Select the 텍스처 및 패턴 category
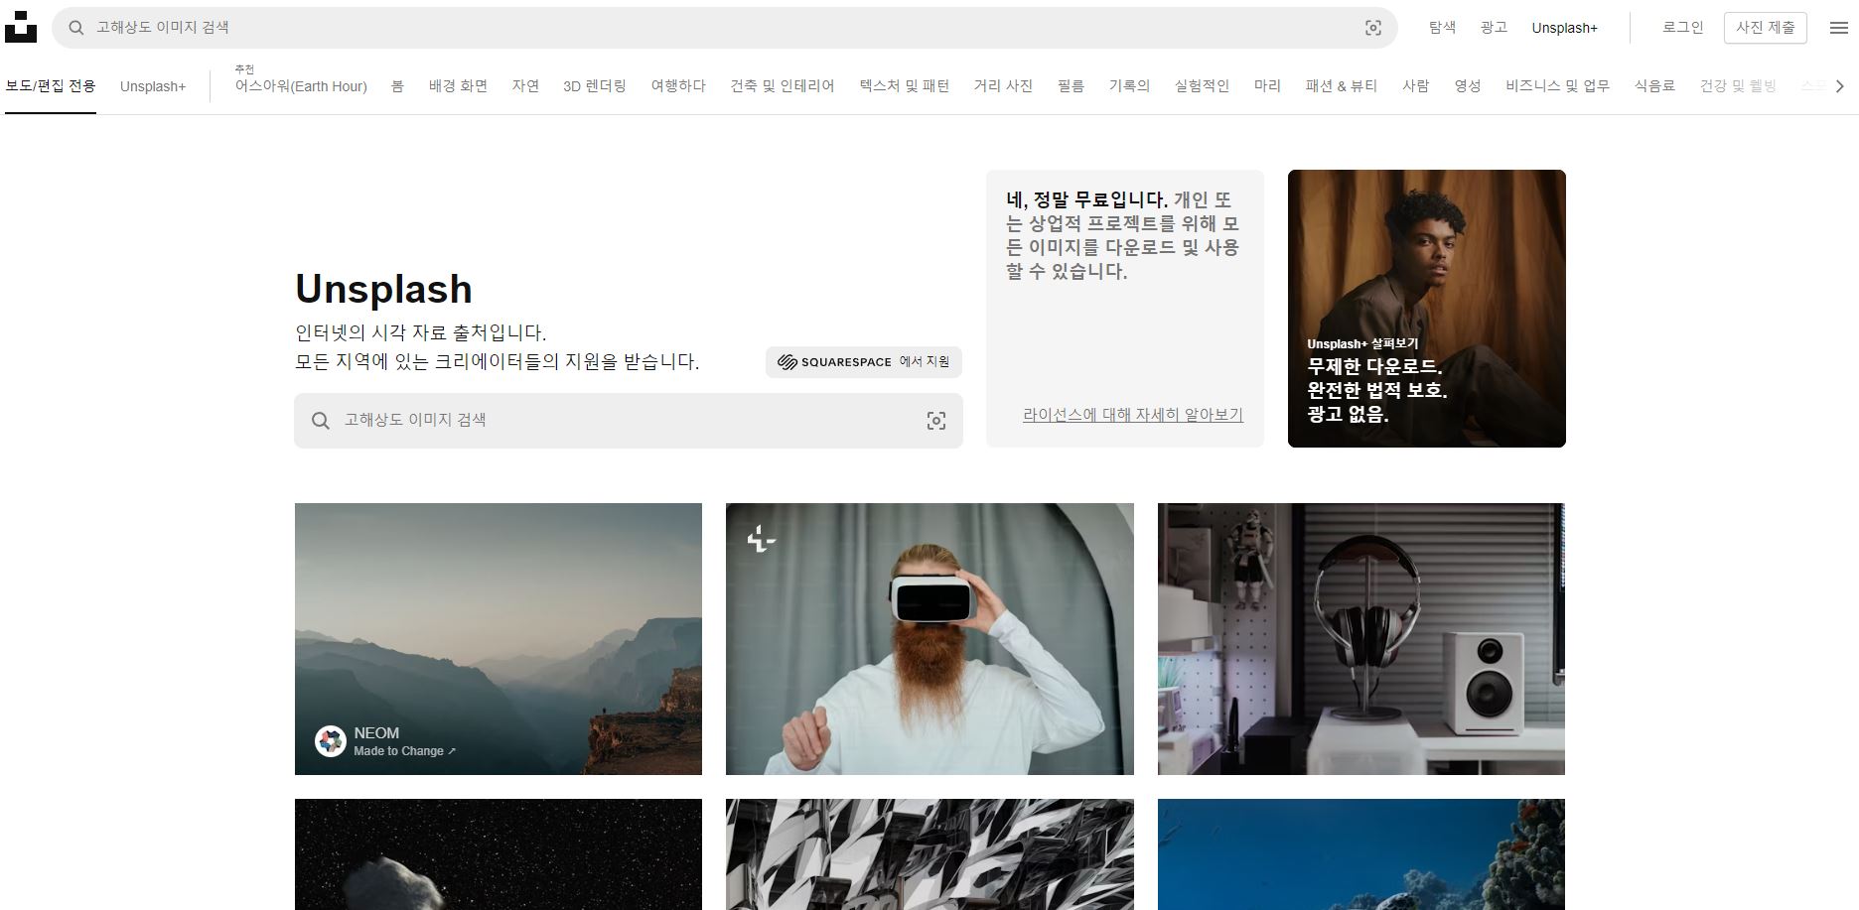 pos(905,86)
